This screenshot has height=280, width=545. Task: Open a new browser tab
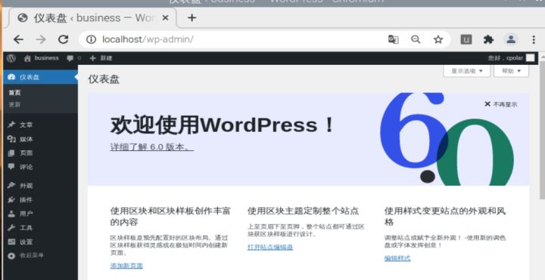(192, 17)
